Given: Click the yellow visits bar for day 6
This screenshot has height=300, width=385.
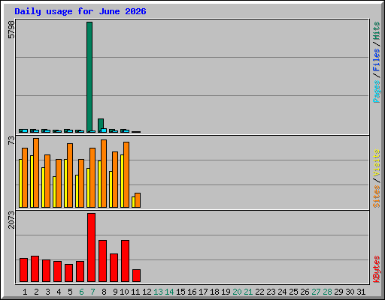Looking at the screenshot, I should coord(77,191).
